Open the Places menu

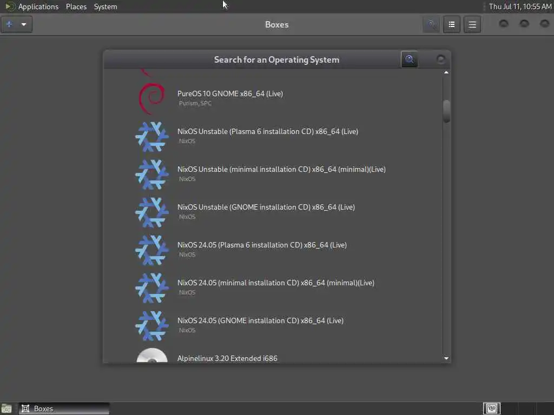[76, 6]
